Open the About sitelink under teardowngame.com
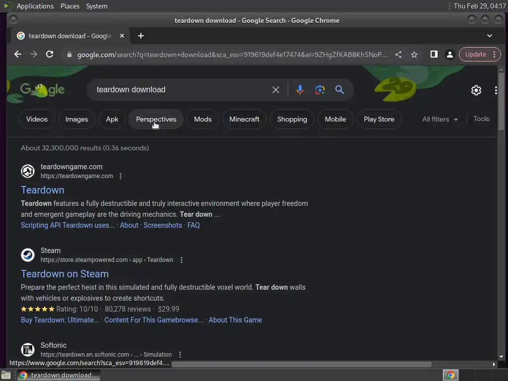The height and width of the screenshot is (381, 508). point(129,225)
